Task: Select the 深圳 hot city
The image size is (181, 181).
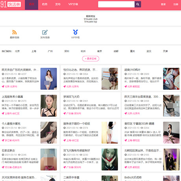Action: coord(66,51)
